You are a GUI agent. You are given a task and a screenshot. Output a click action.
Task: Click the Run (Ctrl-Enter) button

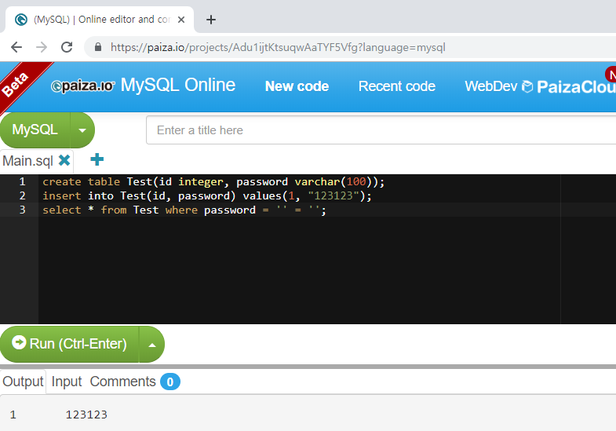70,344
